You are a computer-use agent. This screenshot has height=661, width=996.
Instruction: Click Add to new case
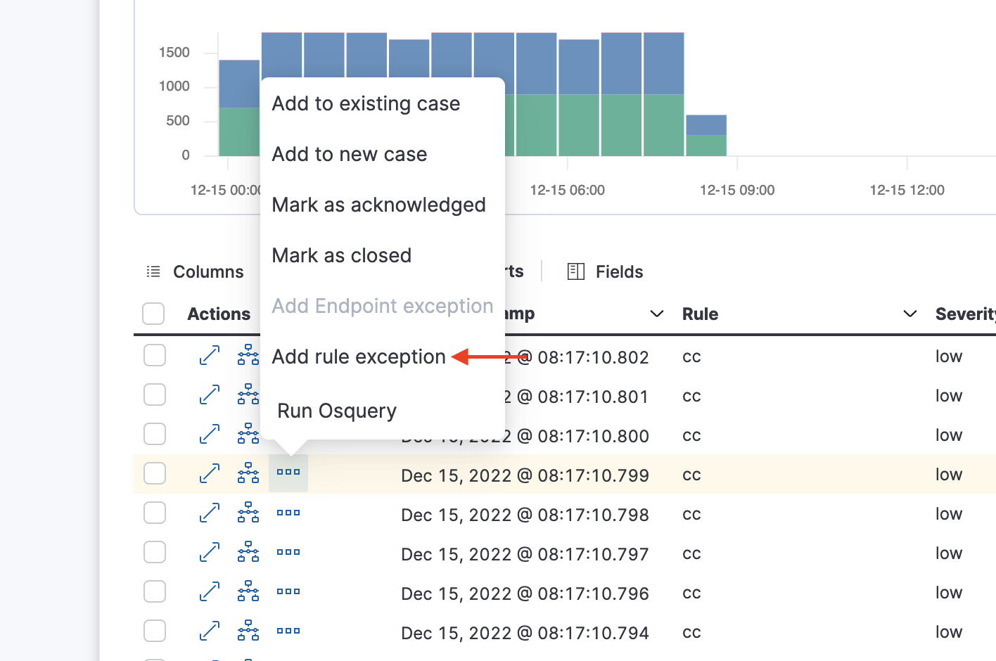point(350,155)
